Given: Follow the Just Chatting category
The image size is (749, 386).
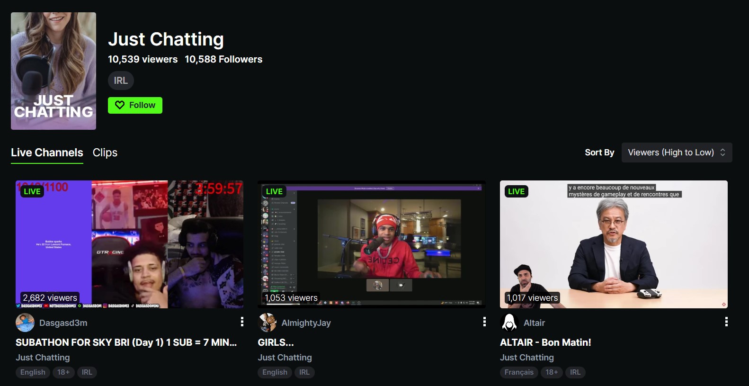Looking at the screenshot, I should (135, 105).
